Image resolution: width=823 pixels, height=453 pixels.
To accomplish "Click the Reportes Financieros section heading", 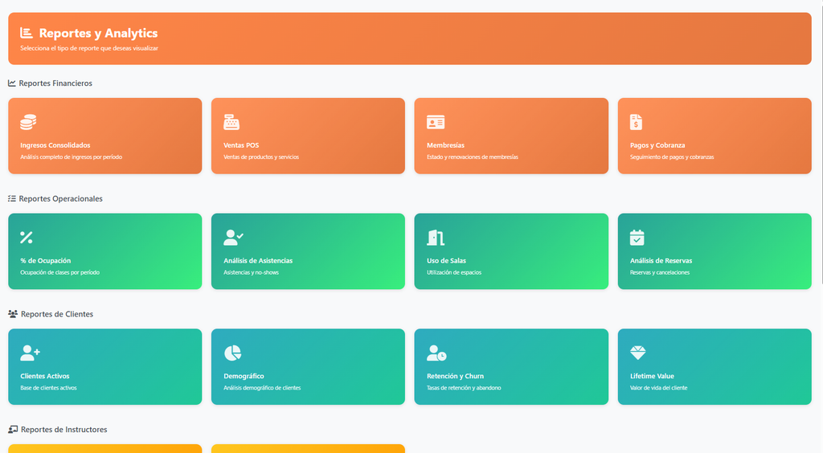I will (x=55, y=84).
